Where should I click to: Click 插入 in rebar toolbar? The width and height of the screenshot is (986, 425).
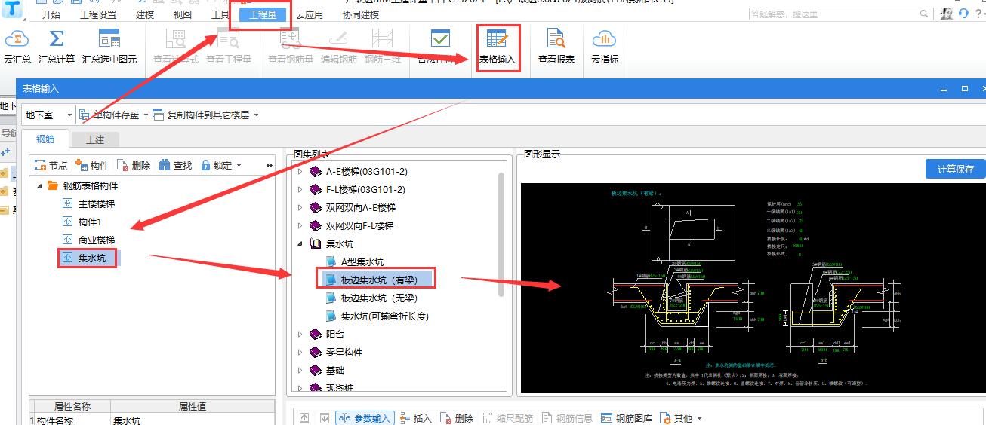(415, 418)
